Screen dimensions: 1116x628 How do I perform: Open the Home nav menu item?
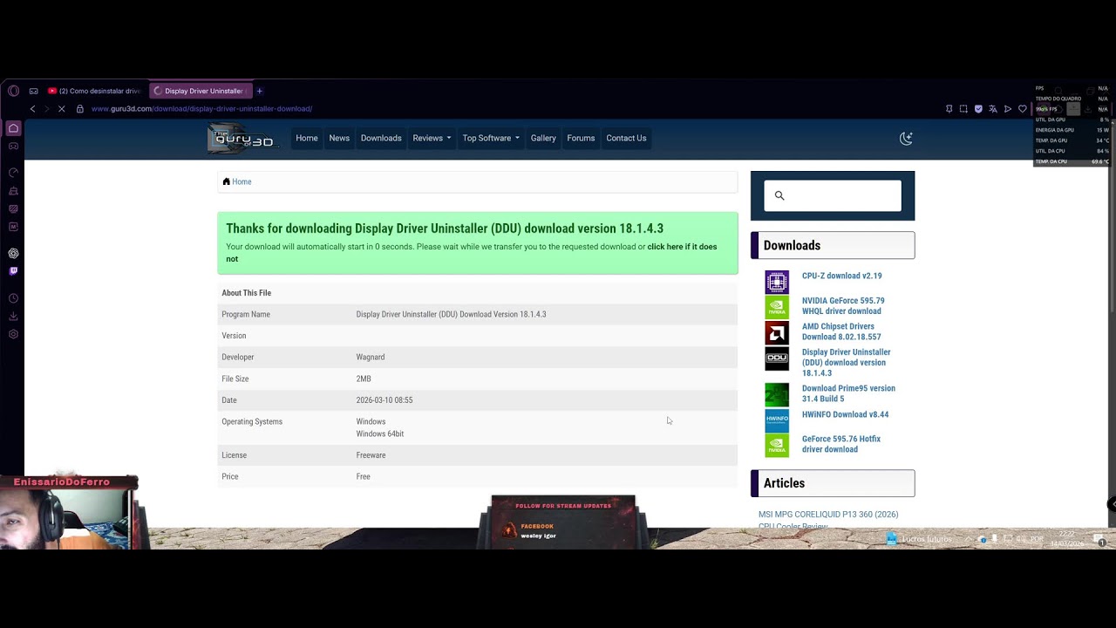pyautogui.click(x=307, y=138)
